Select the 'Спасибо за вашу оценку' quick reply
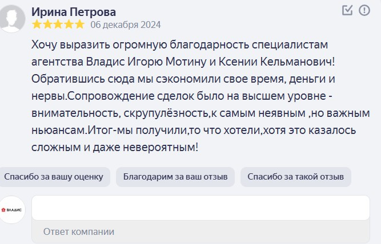Screen dimensions: 381x244 click(x=54, y=177)
